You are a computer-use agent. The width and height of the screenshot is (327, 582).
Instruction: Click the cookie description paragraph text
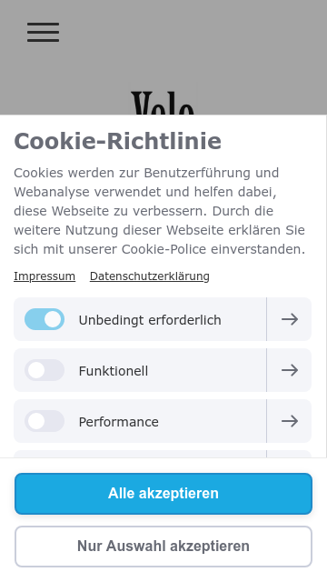(160, 211)
